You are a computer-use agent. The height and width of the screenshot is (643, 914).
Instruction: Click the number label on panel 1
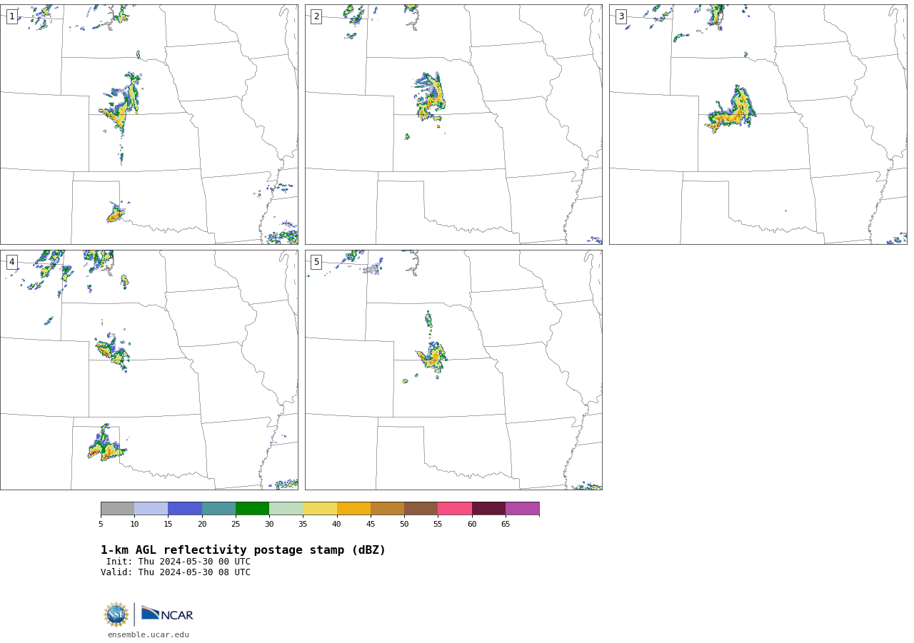click(x=11, y=16)
